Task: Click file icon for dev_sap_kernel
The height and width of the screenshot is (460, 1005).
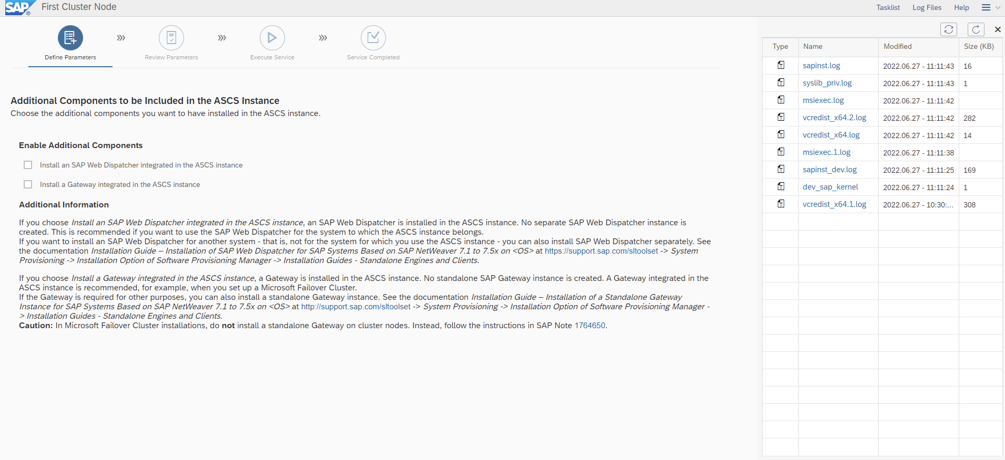Action: 781,186
